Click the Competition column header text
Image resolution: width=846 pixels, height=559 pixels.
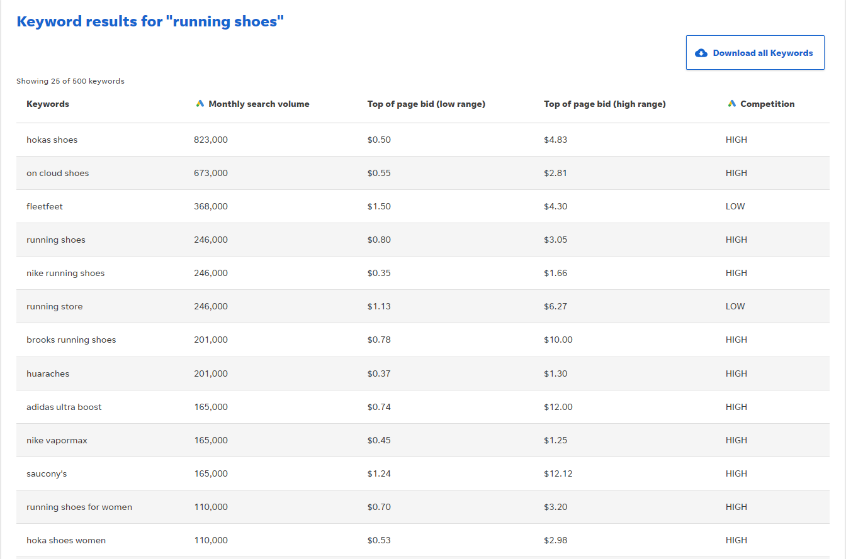pyautogui.click(x=767, y=104)
